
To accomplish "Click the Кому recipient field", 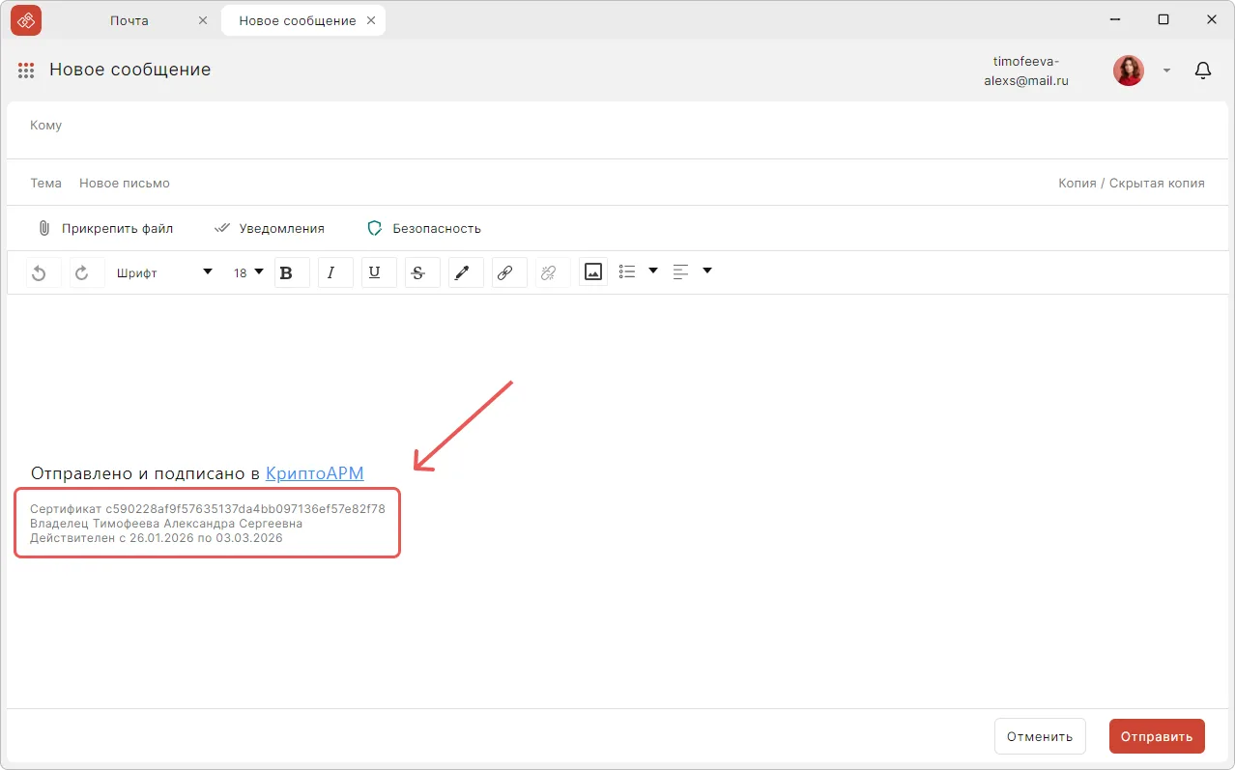I will (x=580, y=126).
